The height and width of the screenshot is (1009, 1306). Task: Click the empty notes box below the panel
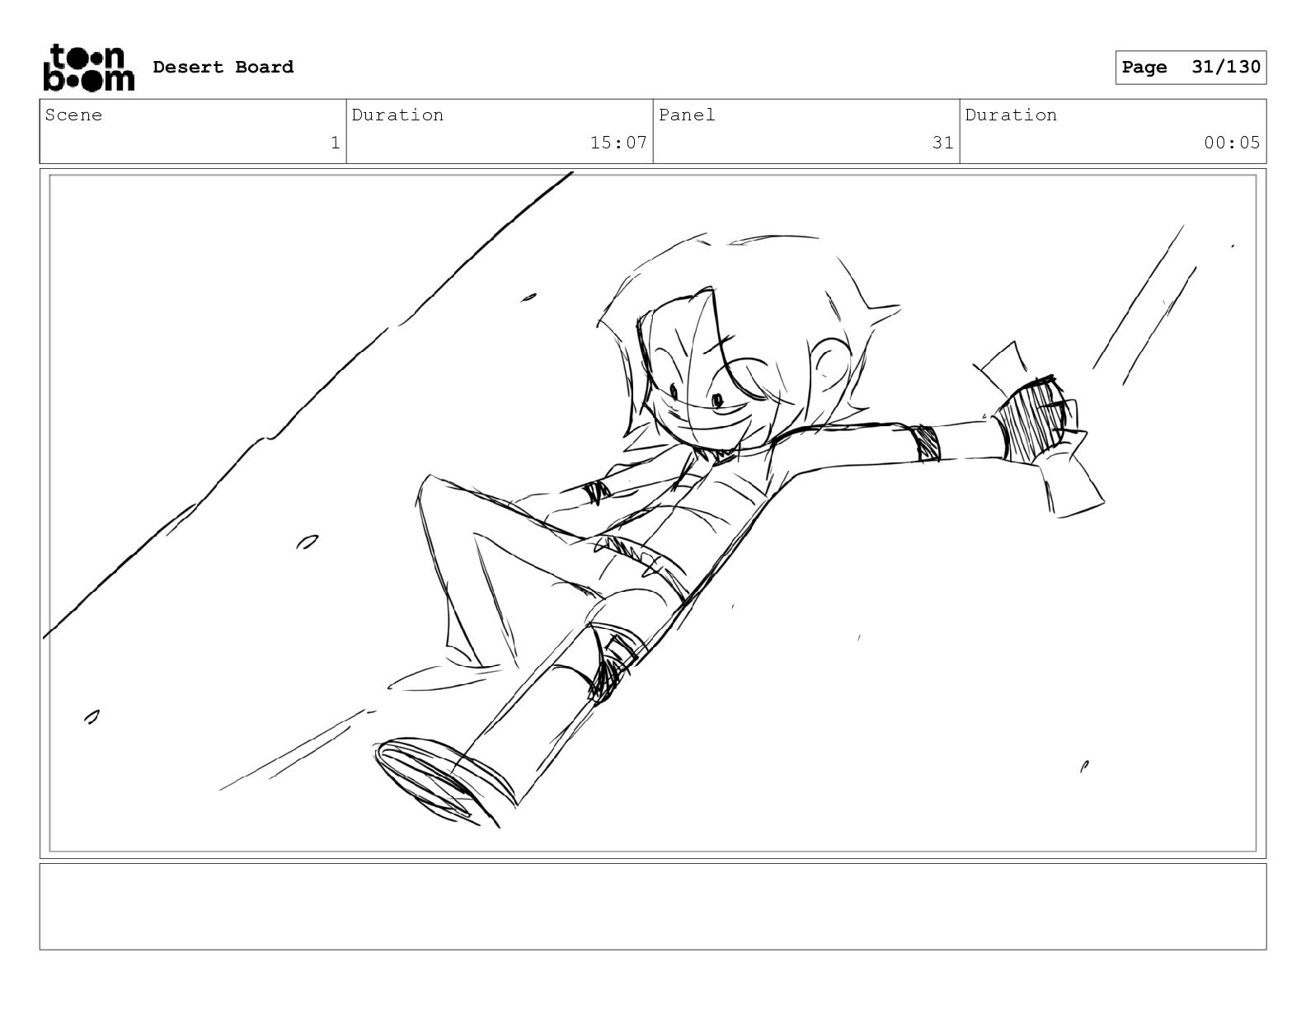point(653,906)
